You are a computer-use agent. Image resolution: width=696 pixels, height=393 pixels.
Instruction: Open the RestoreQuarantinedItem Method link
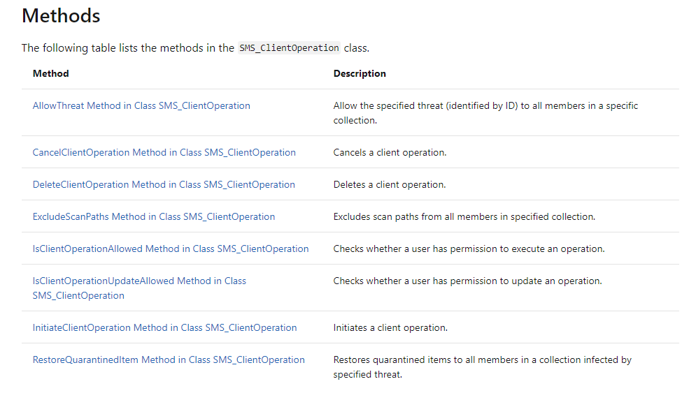[169, 359]
